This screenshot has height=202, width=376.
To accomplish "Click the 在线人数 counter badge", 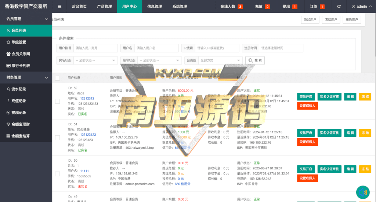I will tap(240, 7).
